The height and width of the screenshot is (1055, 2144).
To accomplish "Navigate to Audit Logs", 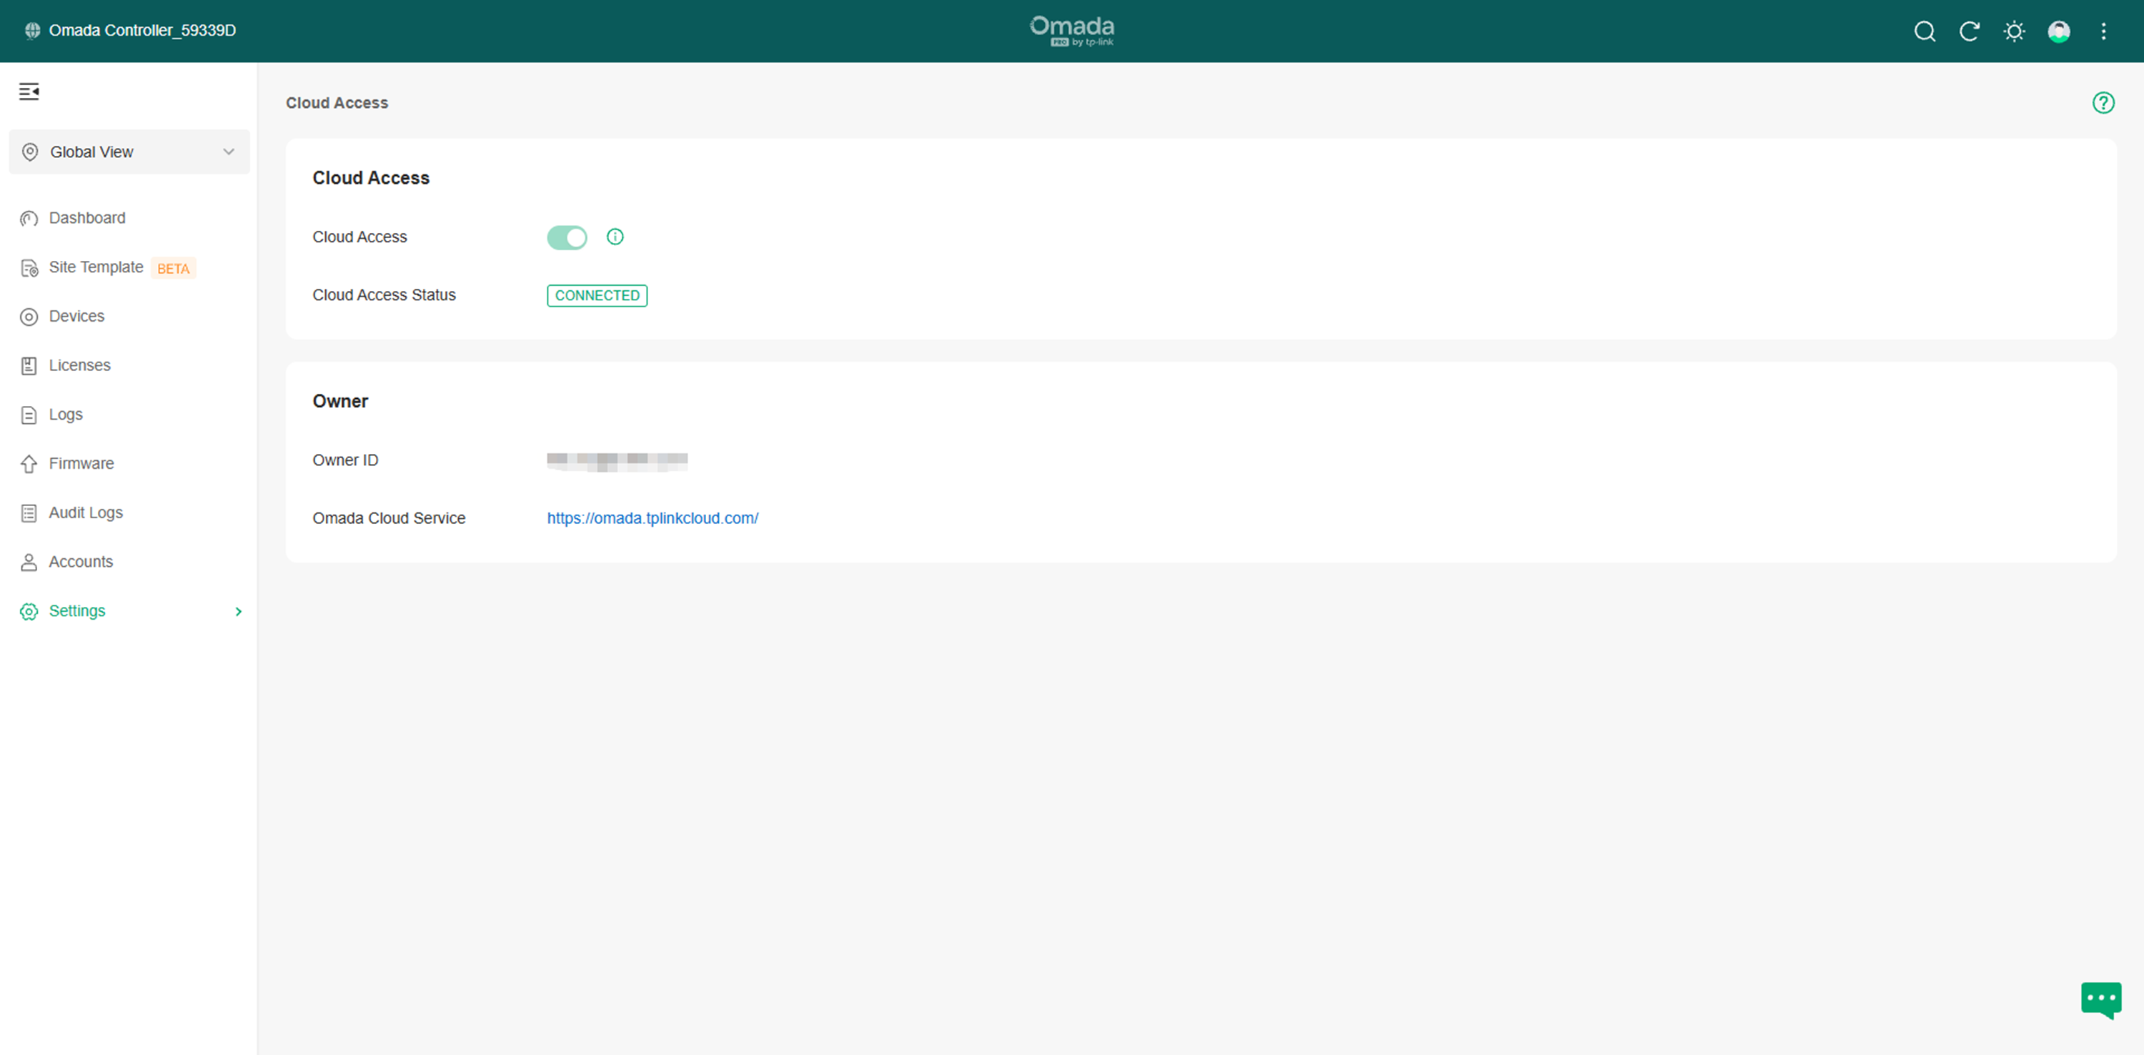I will tap(85, 512).
